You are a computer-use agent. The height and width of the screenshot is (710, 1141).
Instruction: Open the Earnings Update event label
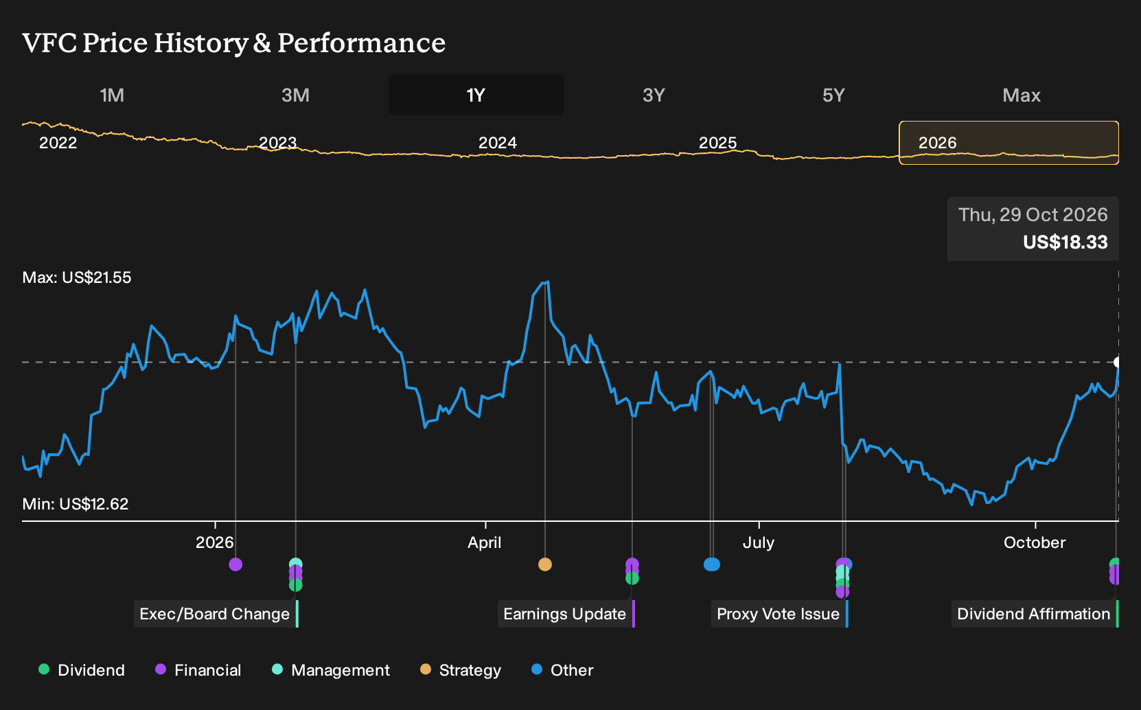565,614
